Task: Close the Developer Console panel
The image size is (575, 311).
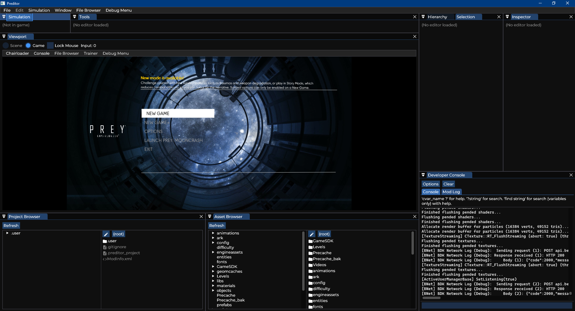Action: click(571, 175)
